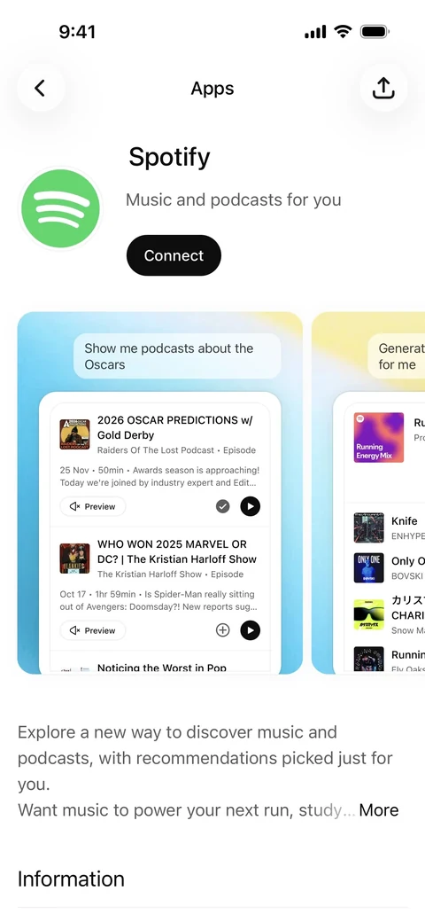425x922 pixels.
Task: Select the Only One album cover
Action: click(368, 568)
